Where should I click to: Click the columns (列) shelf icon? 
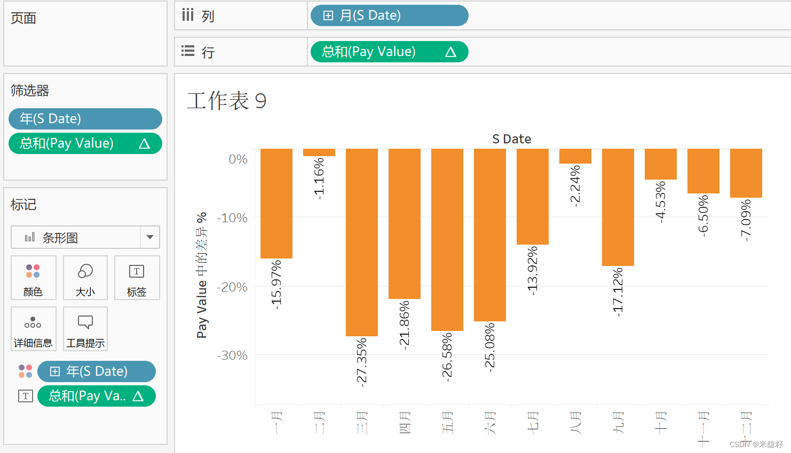188,15
